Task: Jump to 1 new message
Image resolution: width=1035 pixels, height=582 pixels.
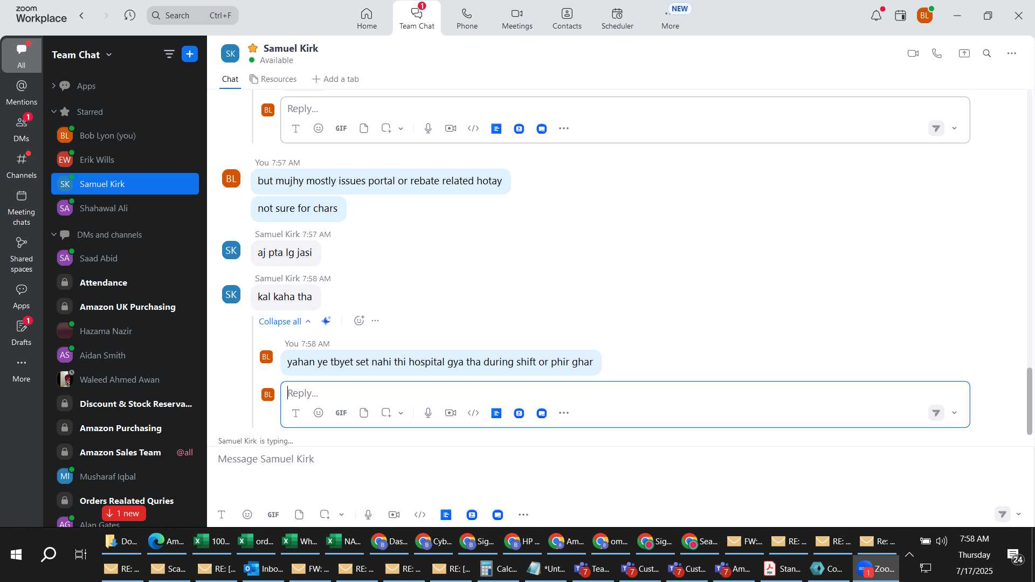Action: coord(123,514)
